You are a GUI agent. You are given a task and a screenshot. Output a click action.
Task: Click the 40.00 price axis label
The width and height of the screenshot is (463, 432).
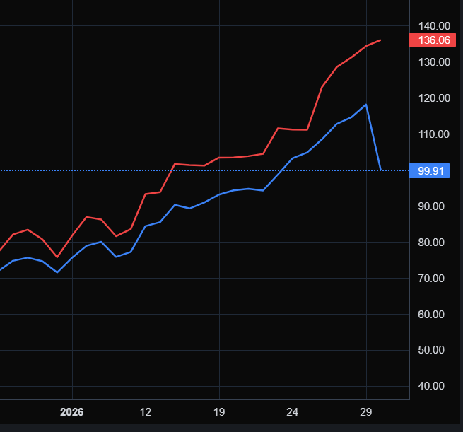(x=431, y=386)
